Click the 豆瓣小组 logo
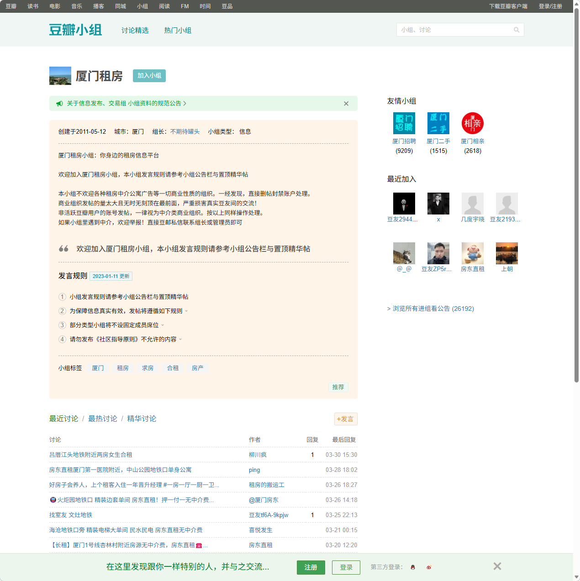This screenshot has width=580, height=581. tap(75, 29)
